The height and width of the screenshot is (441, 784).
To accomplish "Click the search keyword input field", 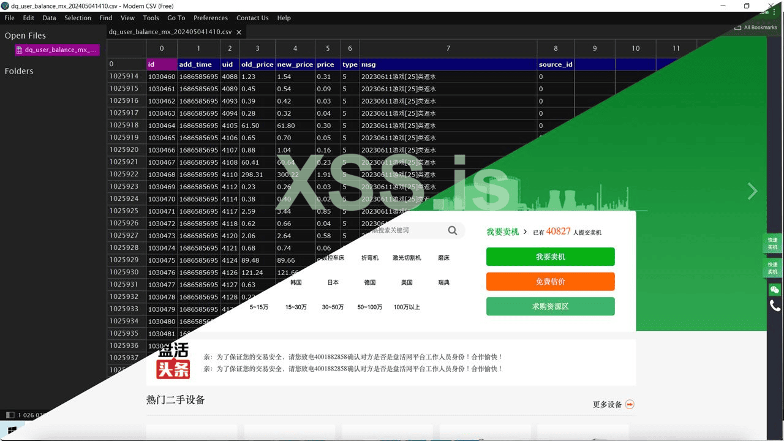I will tap(407, 230).
